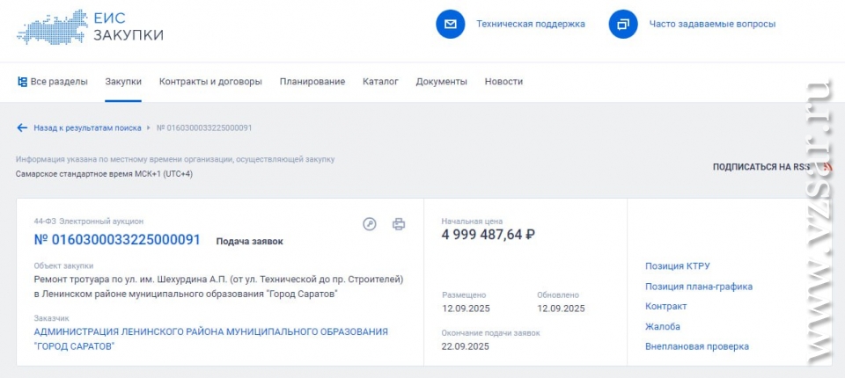Print the procurement card via printer icon
Screen dimensions: 845x378
pos(399,224)
